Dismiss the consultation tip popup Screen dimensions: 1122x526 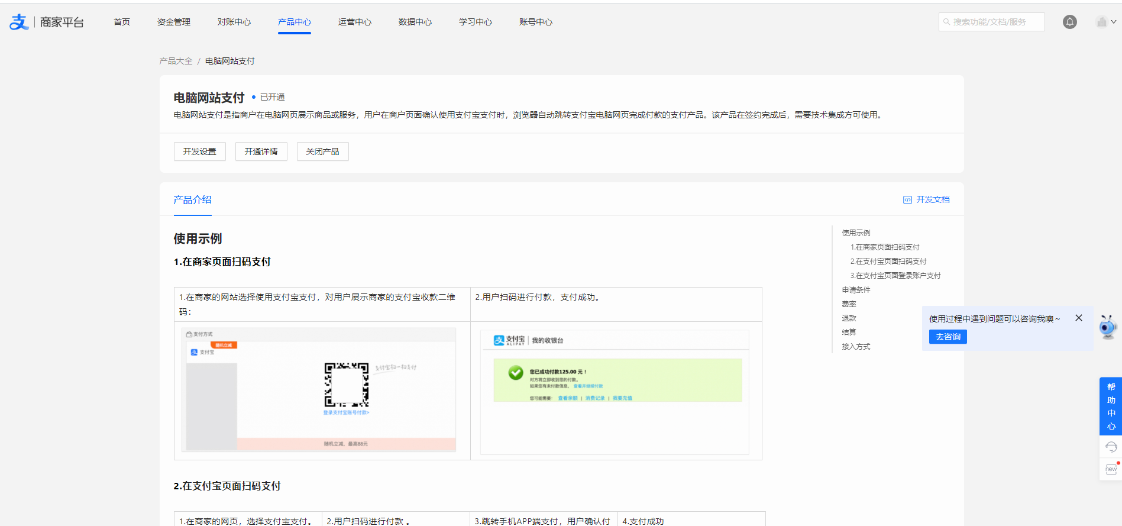(1079, 318)
